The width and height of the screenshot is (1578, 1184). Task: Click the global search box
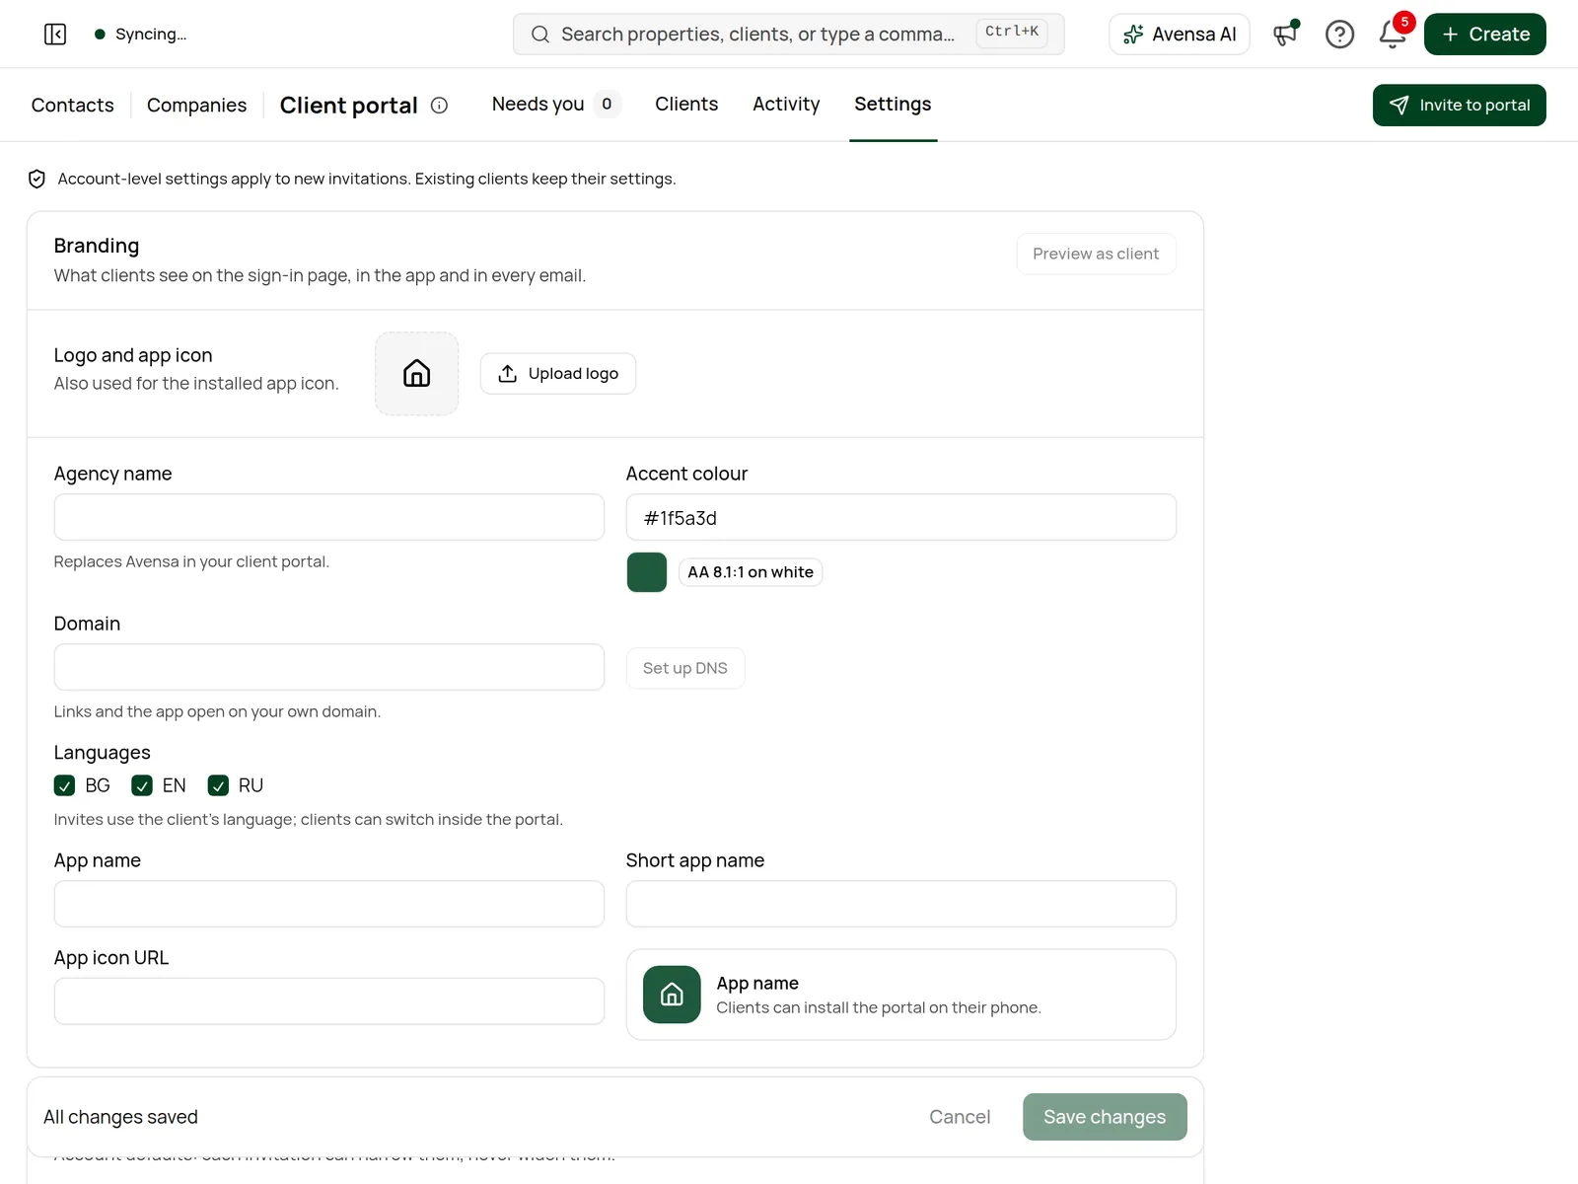point(789,35)
